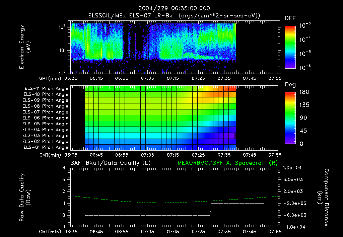Click the DEF color bar of the spectrogram
The image size is (343, 237).
click(290, 47)
